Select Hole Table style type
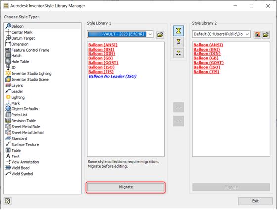277x210 pixels. [17, 61]
